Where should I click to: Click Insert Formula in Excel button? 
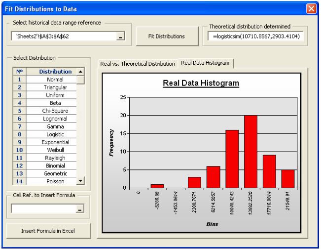tap(48, 231)
